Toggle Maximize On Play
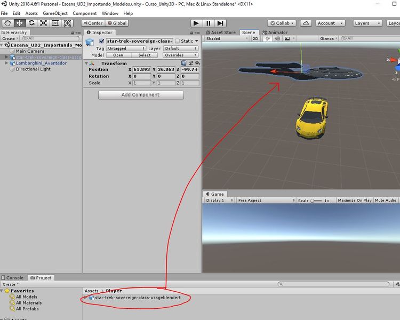Viewport: 400px width, 320px height. (355, 201)
